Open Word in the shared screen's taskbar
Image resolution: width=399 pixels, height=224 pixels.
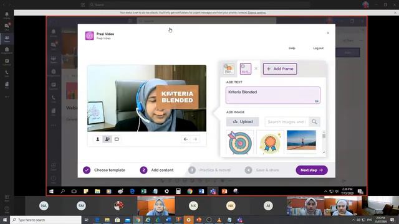click(201, 191)
